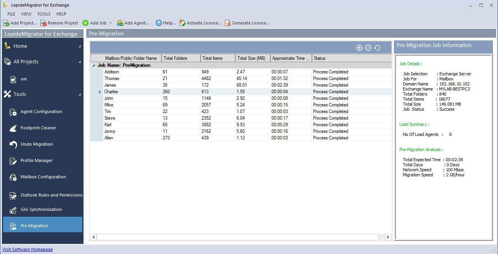Image resolution: width=498 pixels, height=254 pixels.
Task: Collapse the All Projects section arrow
Action: click(80, 62)
